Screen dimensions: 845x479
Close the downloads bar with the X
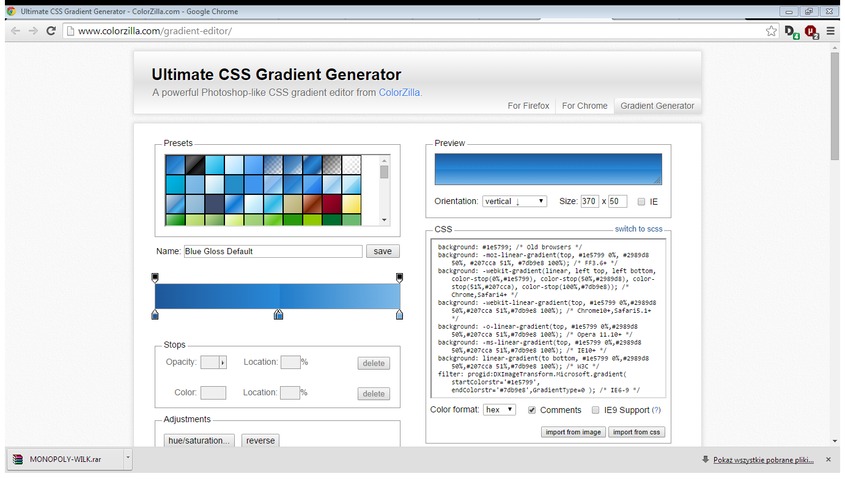click(828, 459)
